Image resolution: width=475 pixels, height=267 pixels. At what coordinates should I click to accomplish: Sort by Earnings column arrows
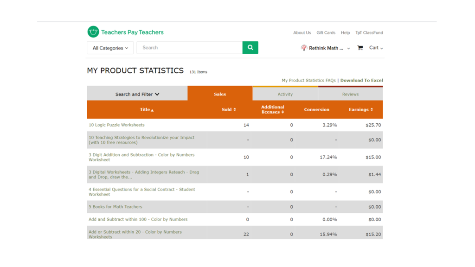click(x=372, y=110)
